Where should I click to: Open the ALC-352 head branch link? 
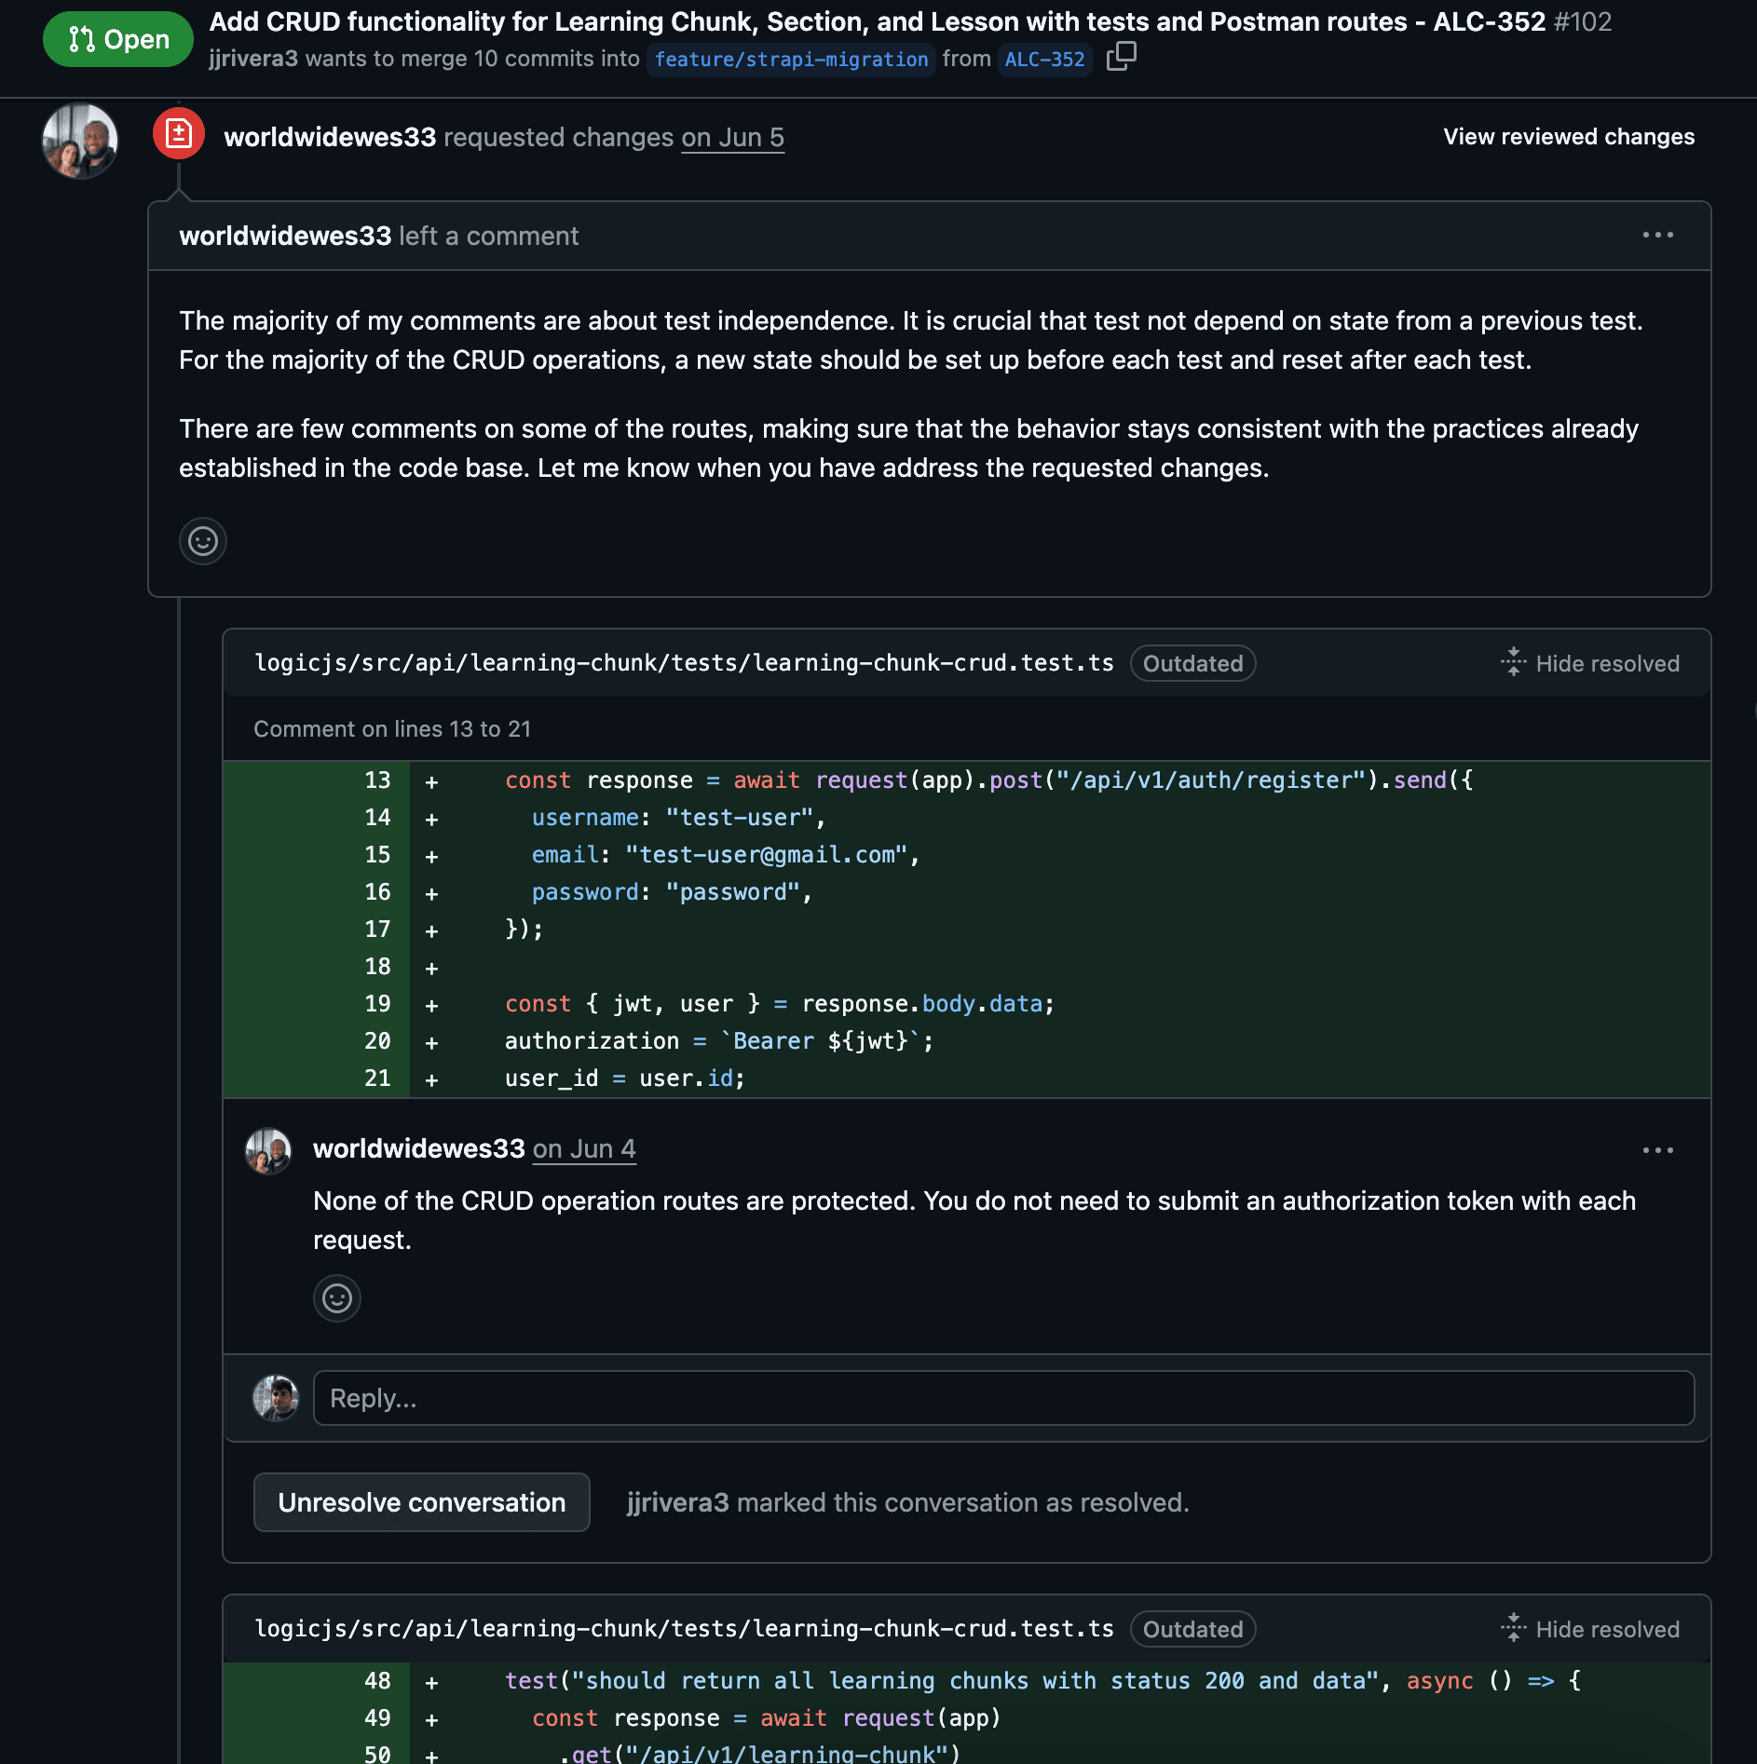pos(1044,60)
